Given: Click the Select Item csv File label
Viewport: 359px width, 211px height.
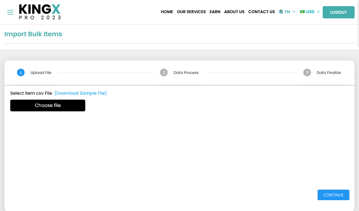Looking at the screenshot, I should (31, 93).
